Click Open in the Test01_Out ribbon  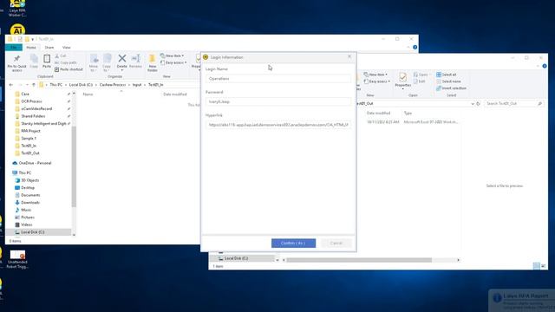(x=421, y=75)
